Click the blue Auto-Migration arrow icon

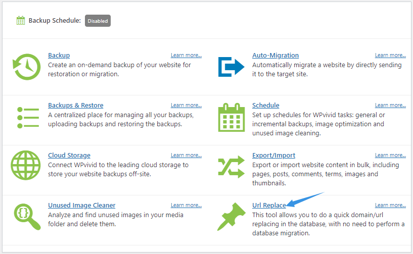pyautogui.click(x=231, y=67)
